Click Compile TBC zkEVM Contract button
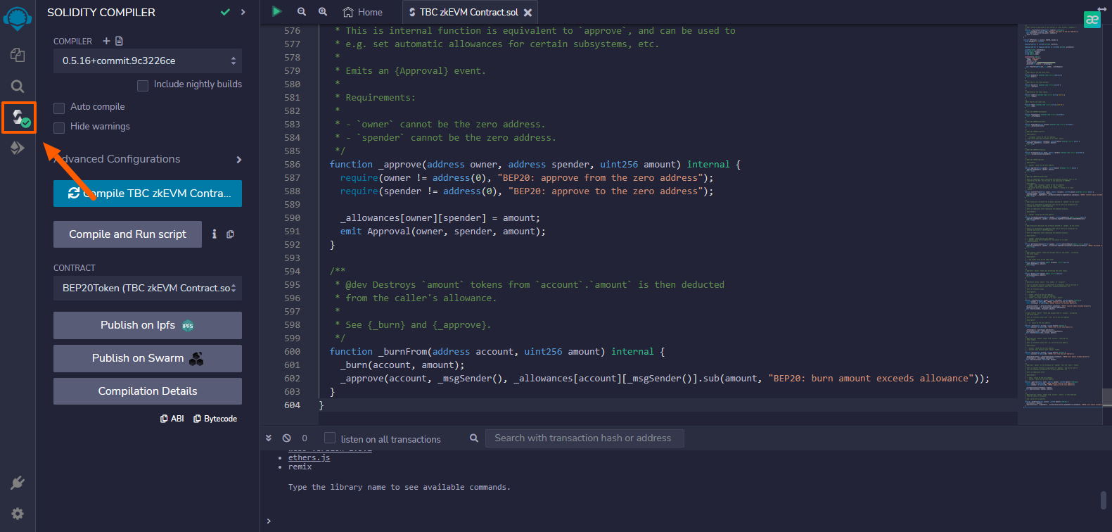The width and height of the screenshot is (1112, 532). (148, 194)
